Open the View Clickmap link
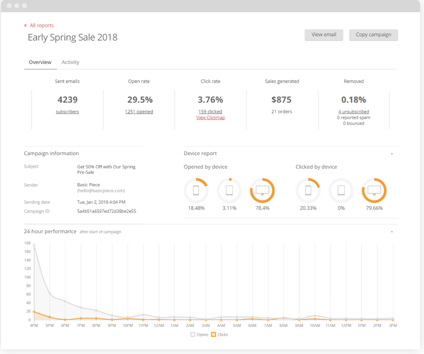424x354 pixels. [x=210, y=117]
